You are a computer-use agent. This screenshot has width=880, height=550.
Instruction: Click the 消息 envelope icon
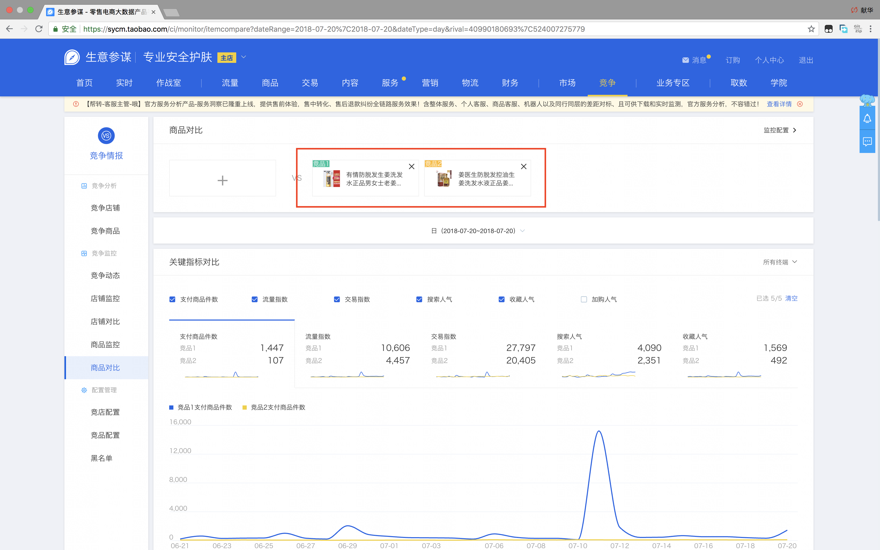(685, 60)
